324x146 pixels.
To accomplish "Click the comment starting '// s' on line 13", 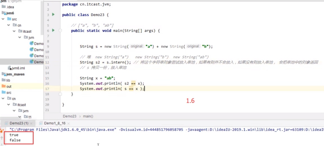I will pyautogui.click(x=103, y=67).
